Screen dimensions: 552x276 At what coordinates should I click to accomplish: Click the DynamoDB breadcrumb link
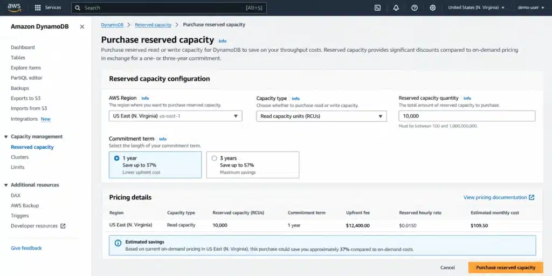(112, 25)
